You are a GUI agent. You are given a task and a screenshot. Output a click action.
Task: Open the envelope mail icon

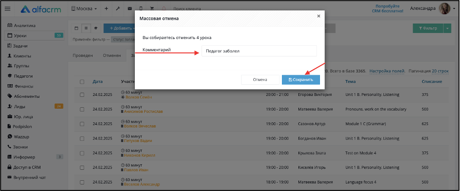click(130, 9)
